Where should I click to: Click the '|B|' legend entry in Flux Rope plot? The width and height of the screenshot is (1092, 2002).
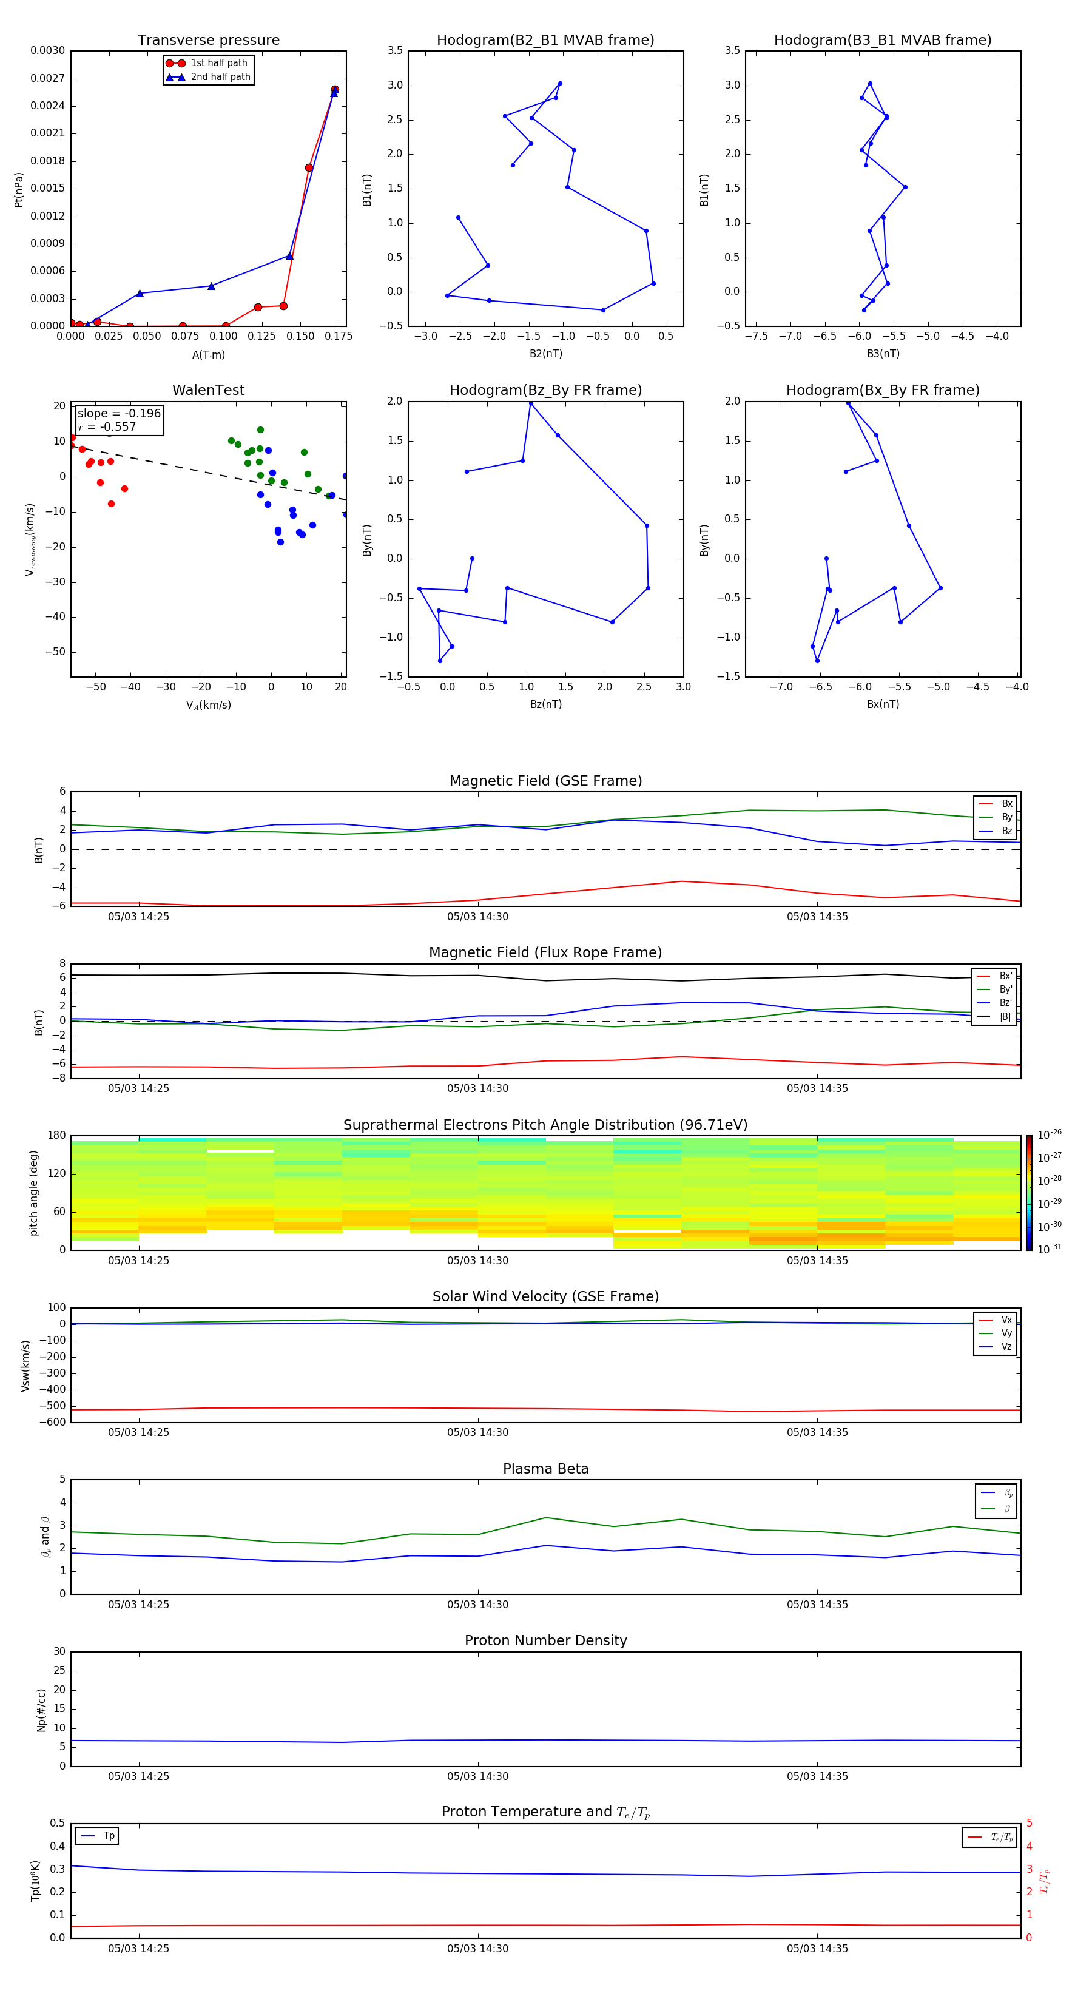point(994,1017)
